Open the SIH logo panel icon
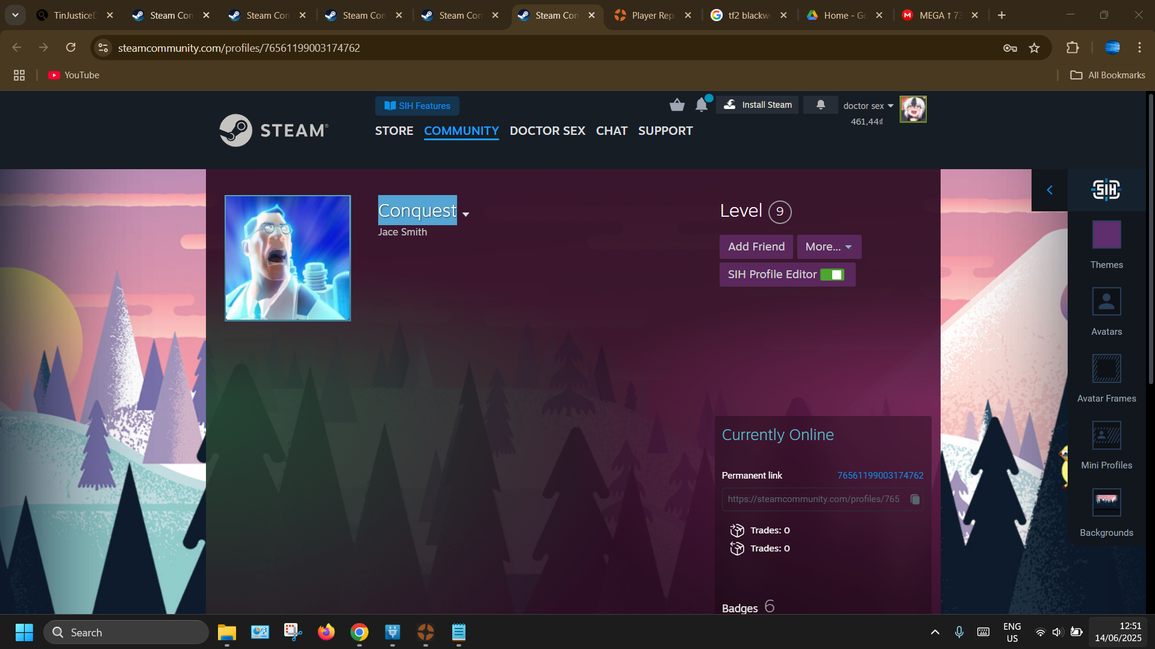This screenshot has width=1155, height=649. point(1106,190)
